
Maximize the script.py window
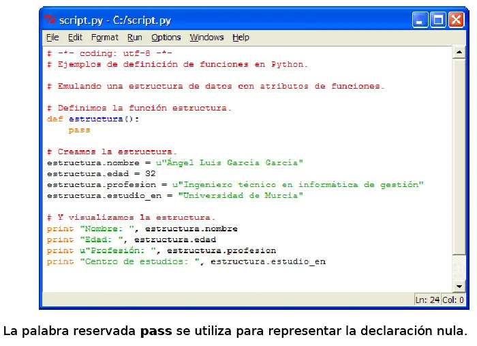(x=438, y=20)
